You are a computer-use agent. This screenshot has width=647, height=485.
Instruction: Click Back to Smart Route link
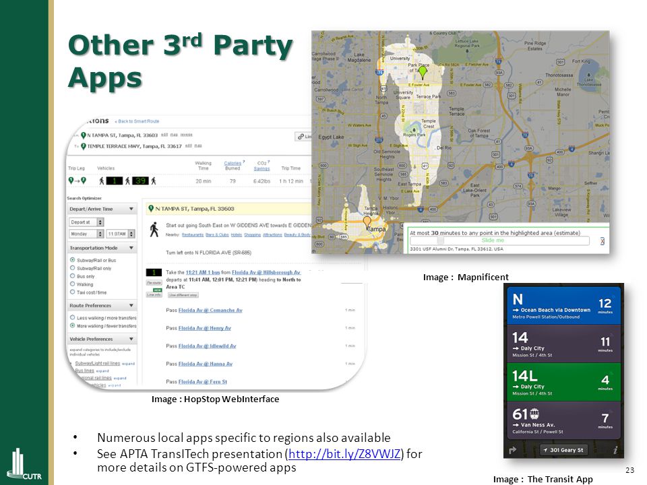point(137,121)
